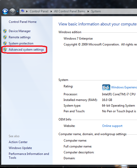The width and height of the screenshot is (137, 168).
Task: Click the Windows 7 Enterprise text
Action: [78, 39]
